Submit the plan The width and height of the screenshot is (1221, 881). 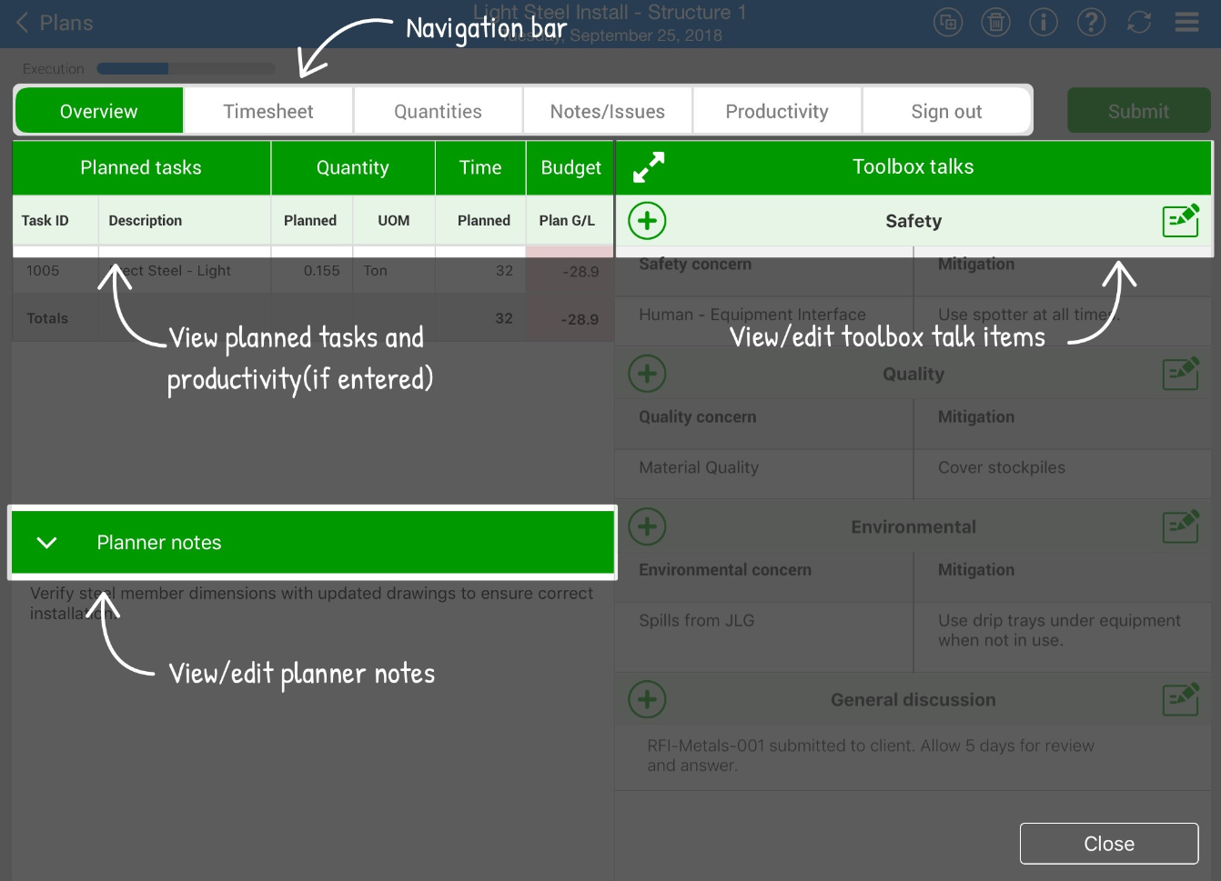tap(1139, 111)
